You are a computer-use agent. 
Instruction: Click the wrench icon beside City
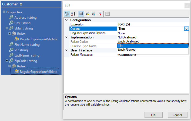tap(11, 23)
